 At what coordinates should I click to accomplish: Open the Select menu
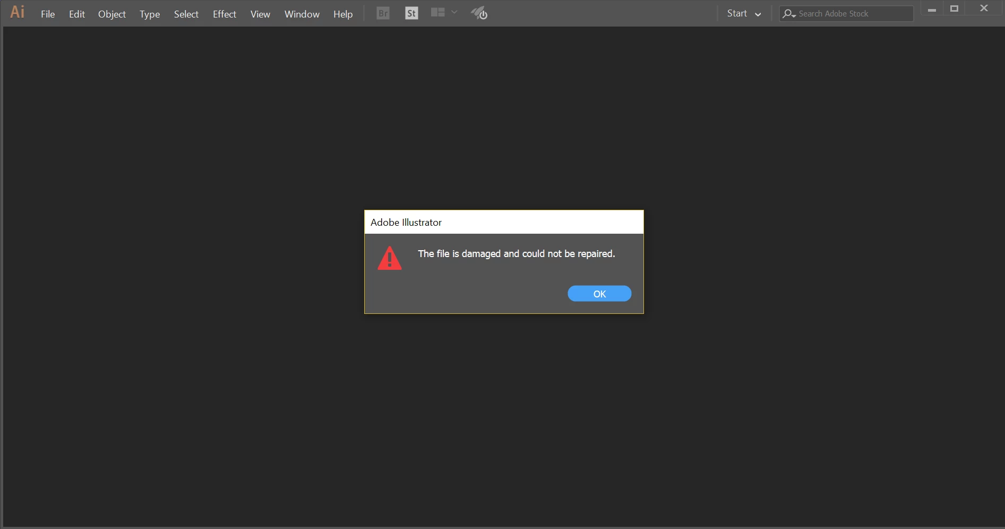[186, 14]
